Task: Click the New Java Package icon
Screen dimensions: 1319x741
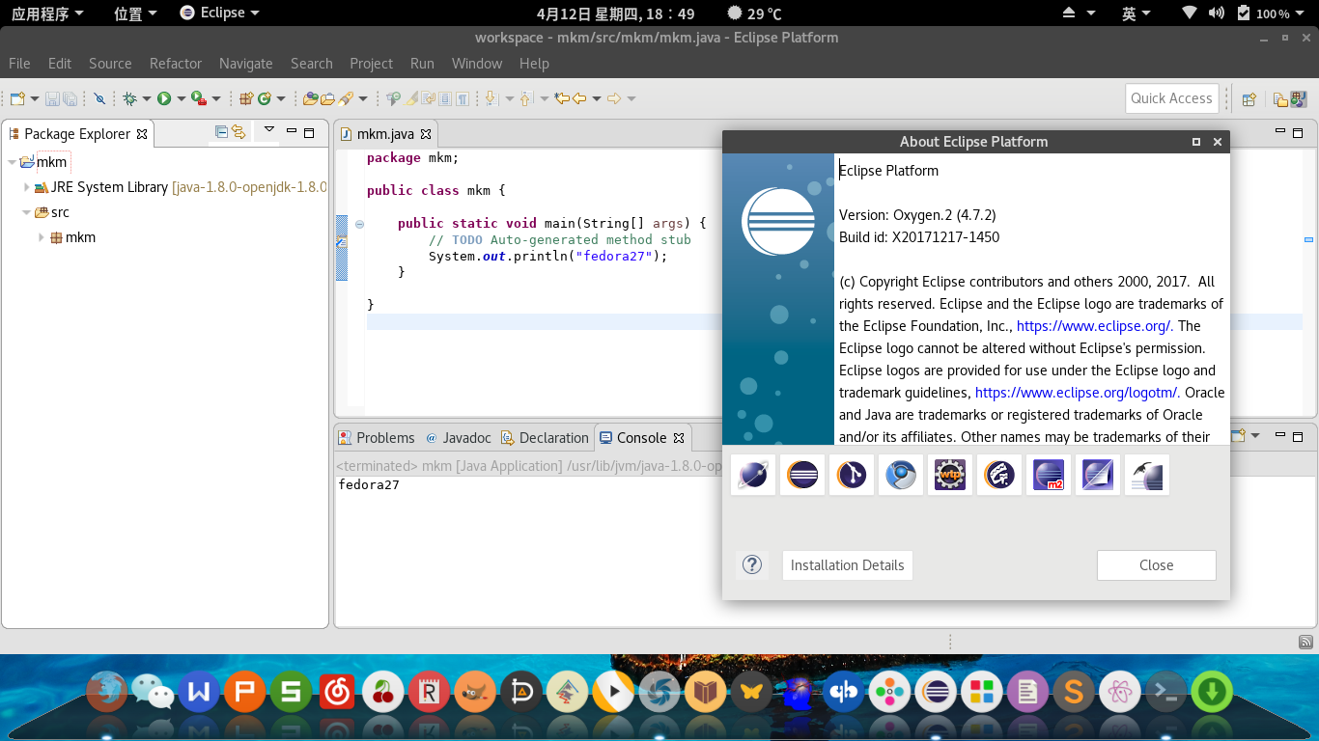Action: [245, 98]
